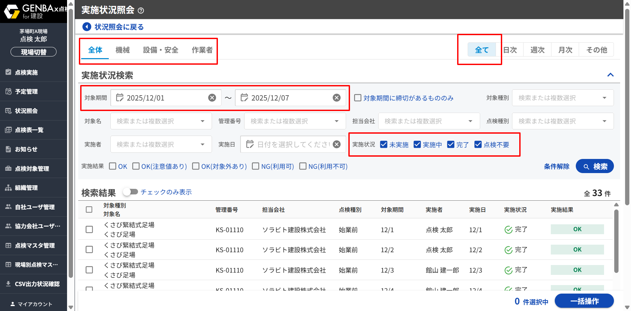Toggle the チェックのみ表示 switch
631x311 pixels.
point(130,192)
